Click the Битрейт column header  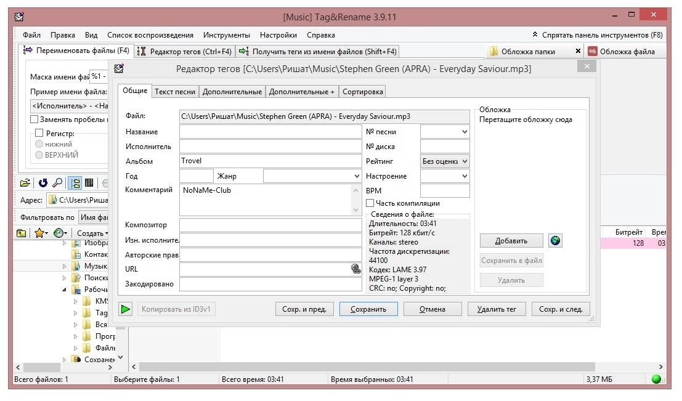[x=628, y=232]
